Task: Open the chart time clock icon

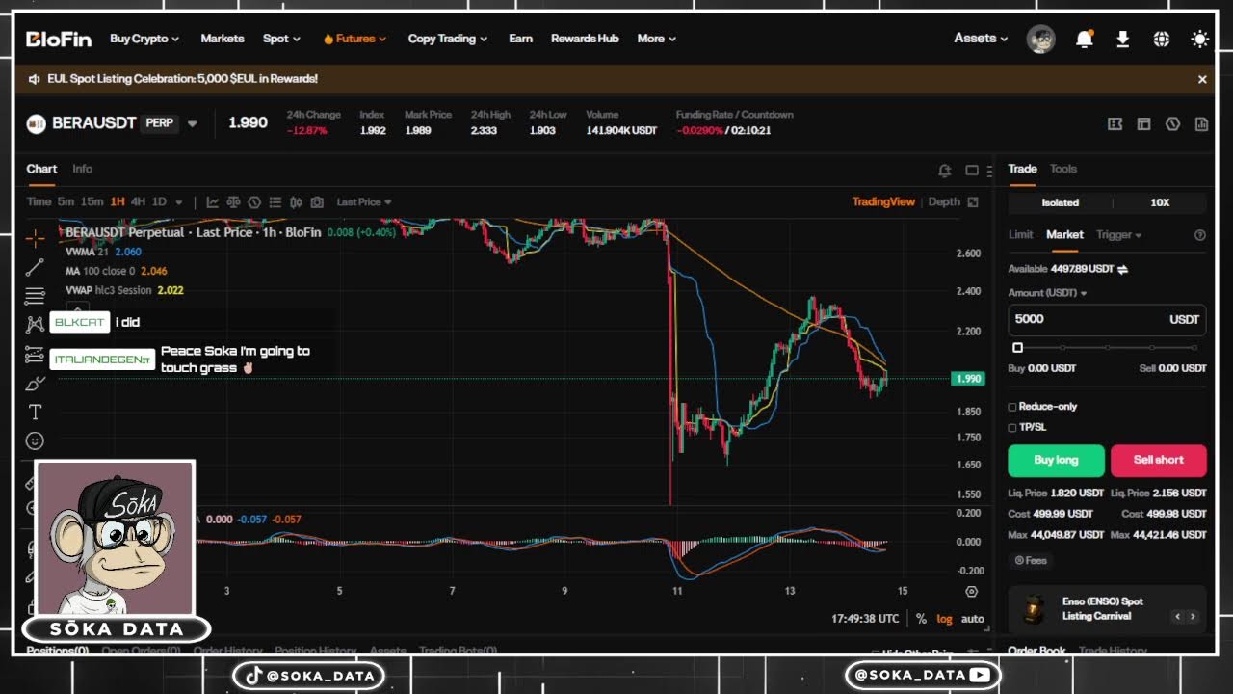Action: click(254, 202)
